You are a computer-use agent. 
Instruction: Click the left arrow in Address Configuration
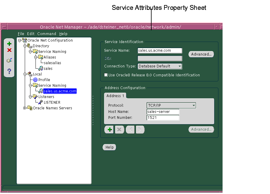click(130, 130)
